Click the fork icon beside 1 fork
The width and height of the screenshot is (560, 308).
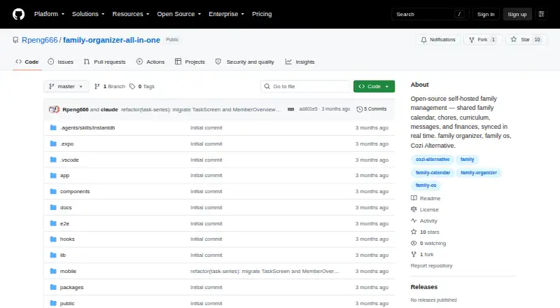coord(414,254)
